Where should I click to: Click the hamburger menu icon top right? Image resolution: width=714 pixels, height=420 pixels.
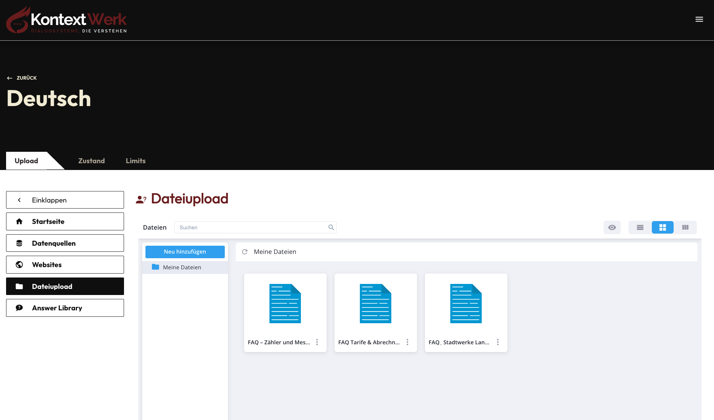(x=699, y=19)
